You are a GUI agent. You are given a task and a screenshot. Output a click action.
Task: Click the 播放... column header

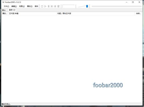5,14
